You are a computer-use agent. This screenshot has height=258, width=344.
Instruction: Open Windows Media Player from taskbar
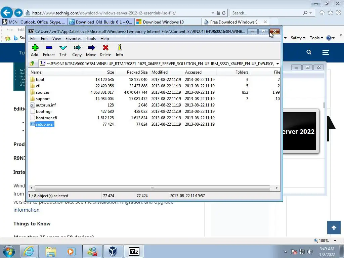pos(71,251)
